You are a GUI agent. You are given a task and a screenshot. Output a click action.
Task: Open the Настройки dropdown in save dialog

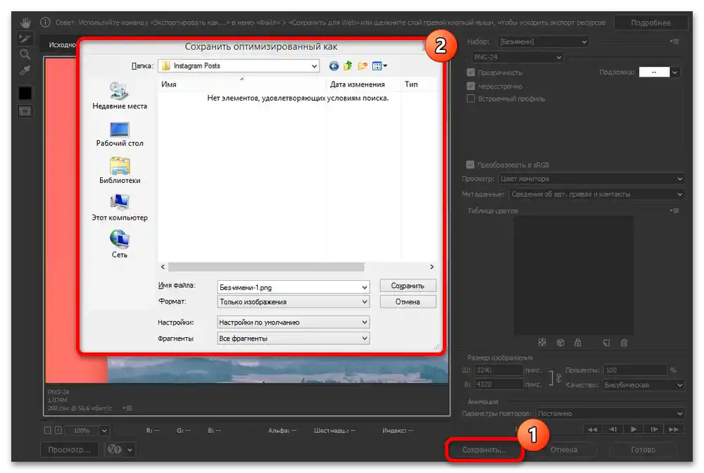coord(293,322)
